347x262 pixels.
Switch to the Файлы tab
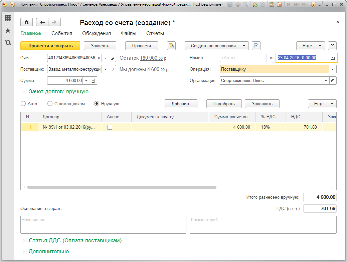(x=129, y=33)
